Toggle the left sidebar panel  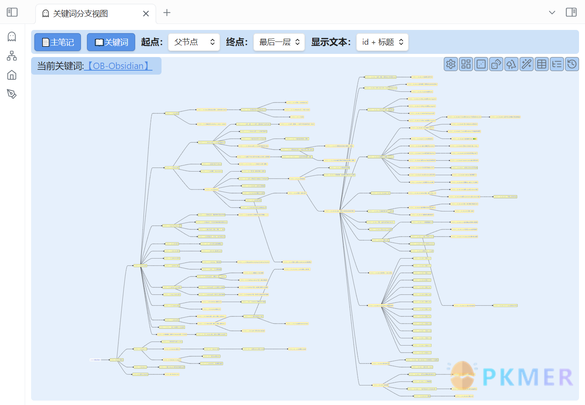point(12,12)
